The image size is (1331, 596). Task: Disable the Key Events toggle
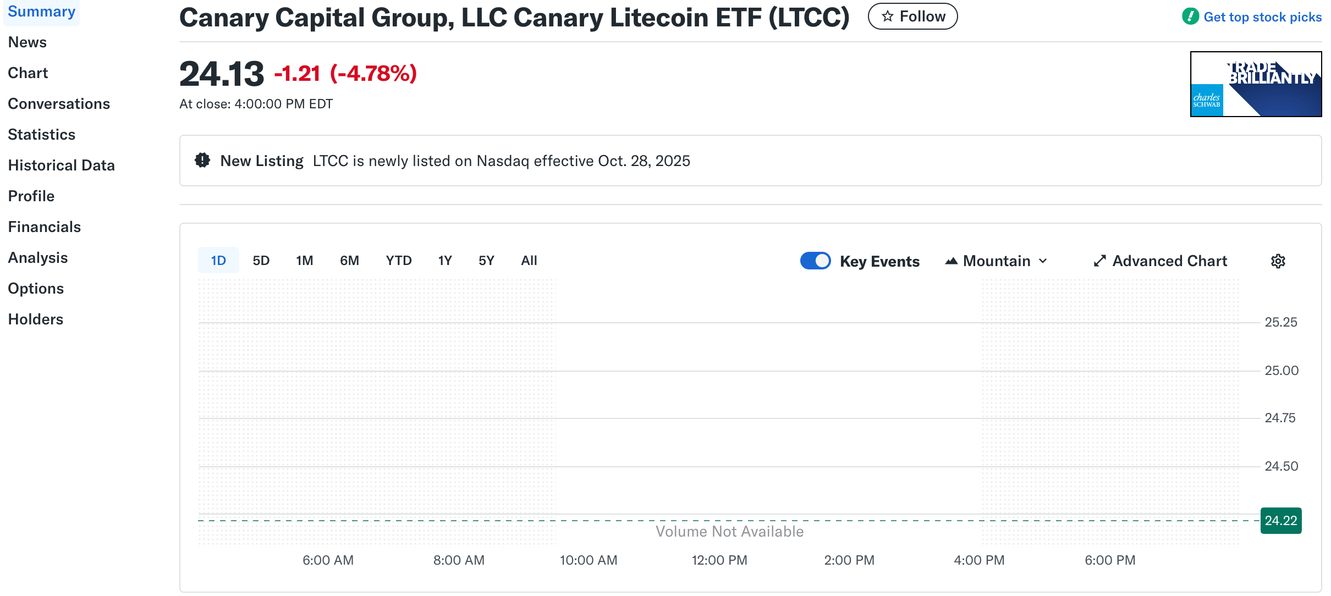(816, 261)
